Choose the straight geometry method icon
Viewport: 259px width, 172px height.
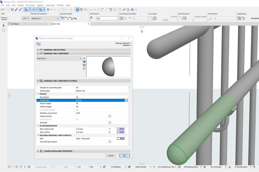point(62,18)
